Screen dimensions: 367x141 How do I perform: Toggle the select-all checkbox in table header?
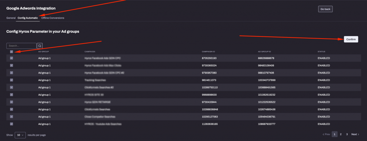click(11, 52)
